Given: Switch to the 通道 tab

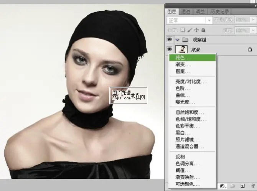Looking at the screenshot, I should click(186, 12).
